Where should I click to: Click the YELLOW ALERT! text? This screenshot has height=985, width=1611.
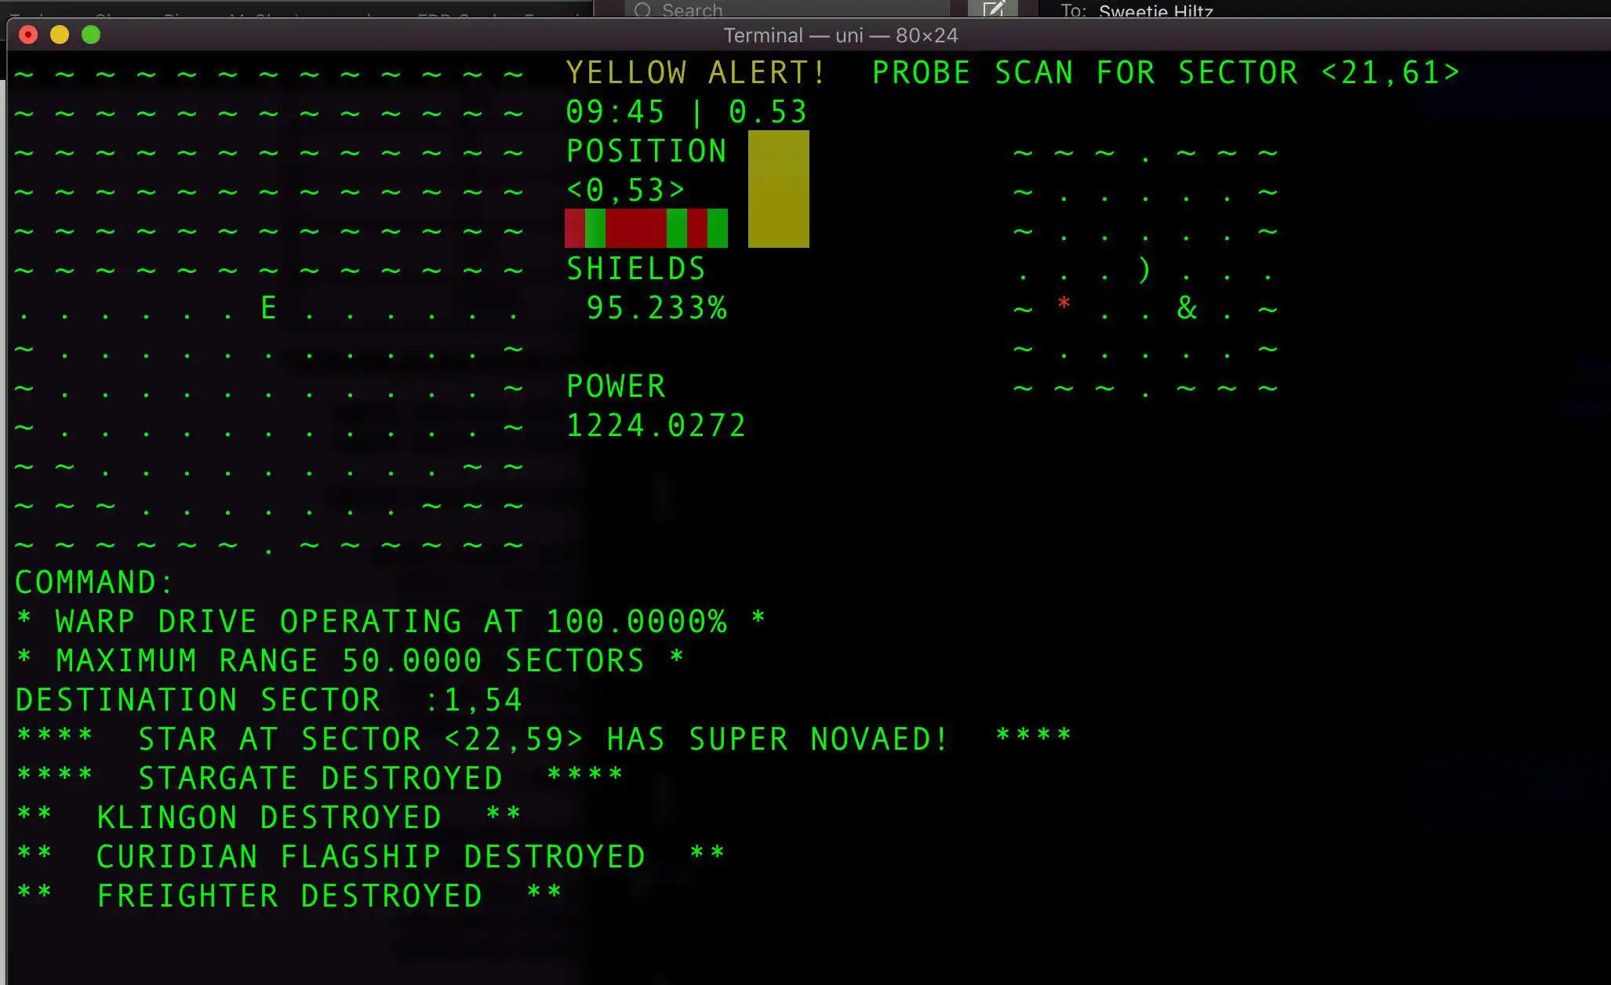pyautogui.click(x=696, y=73)
